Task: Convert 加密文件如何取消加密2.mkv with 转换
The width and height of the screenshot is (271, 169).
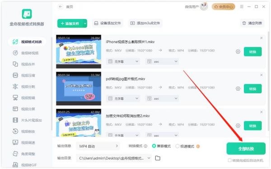Action: coord(252,126)
